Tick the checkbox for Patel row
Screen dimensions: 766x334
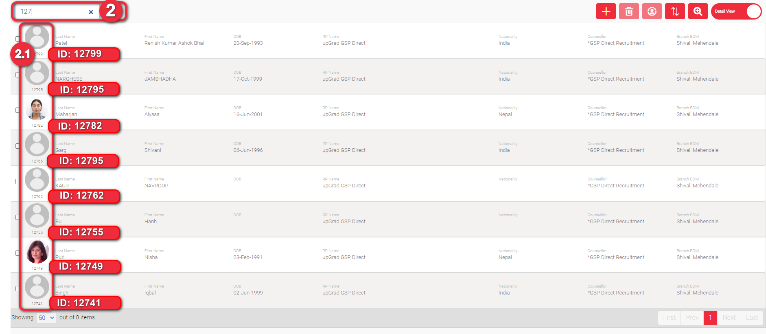[18, 39]
